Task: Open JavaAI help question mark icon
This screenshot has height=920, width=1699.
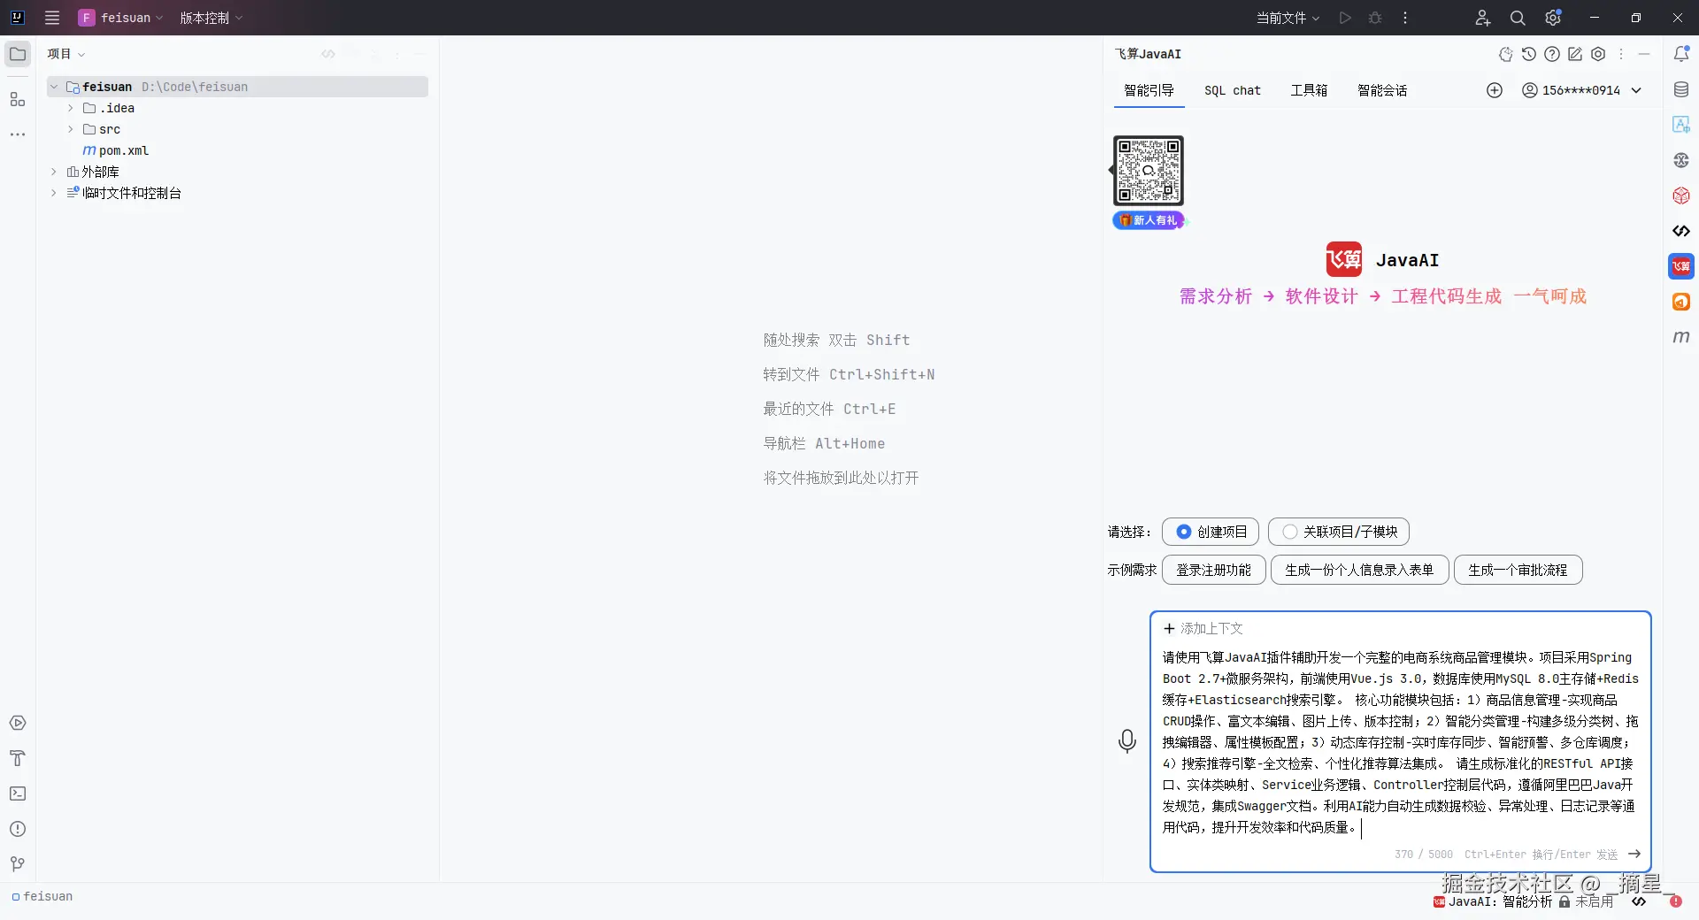Action: [x=1552, y=54]
